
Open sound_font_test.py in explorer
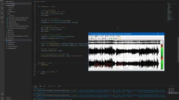pos(13,24)
